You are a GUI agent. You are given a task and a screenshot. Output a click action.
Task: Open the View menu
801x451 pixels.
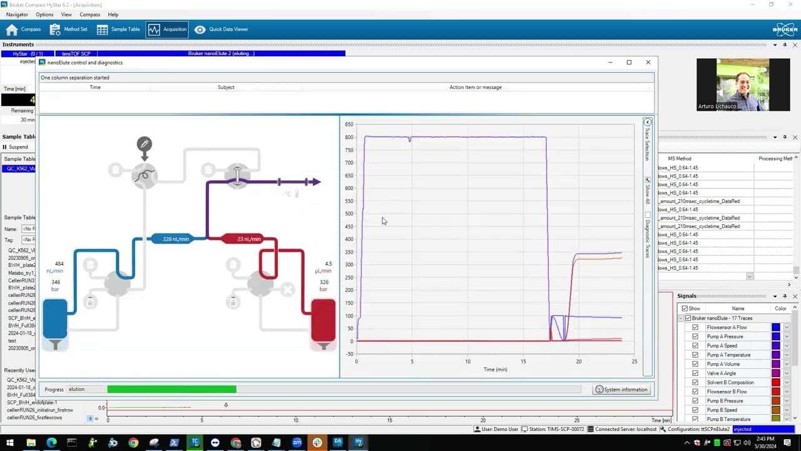click(66, 14)
